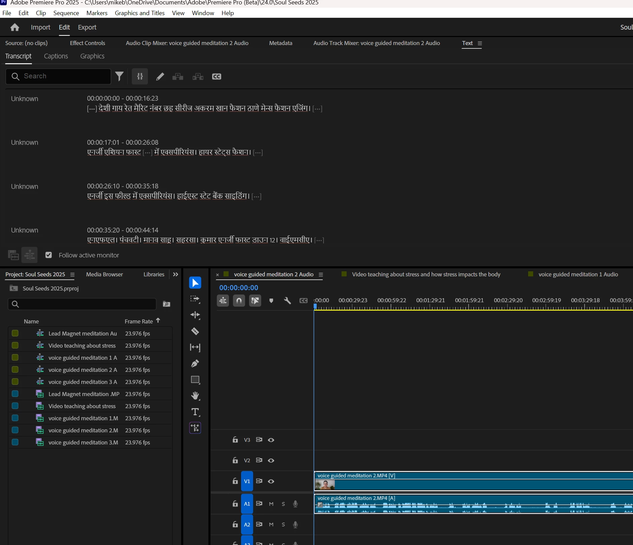Click the Add Marker icon in timeline
This screenshot has width=633, height=545.
[271, 301]
